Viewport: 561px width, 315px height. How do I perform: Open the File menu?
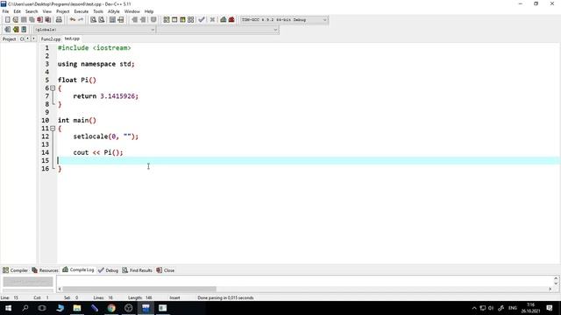pyautogui.click(x=5, y=11)
